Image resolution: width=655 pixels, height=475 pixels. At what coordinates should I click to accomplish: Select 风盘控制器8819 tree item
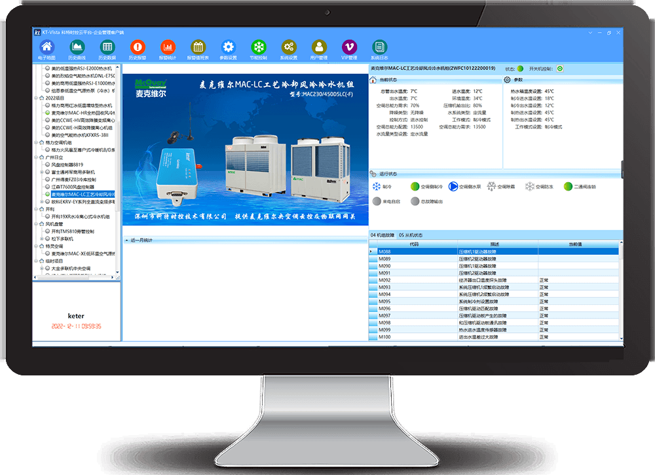[x=67, y=164]
